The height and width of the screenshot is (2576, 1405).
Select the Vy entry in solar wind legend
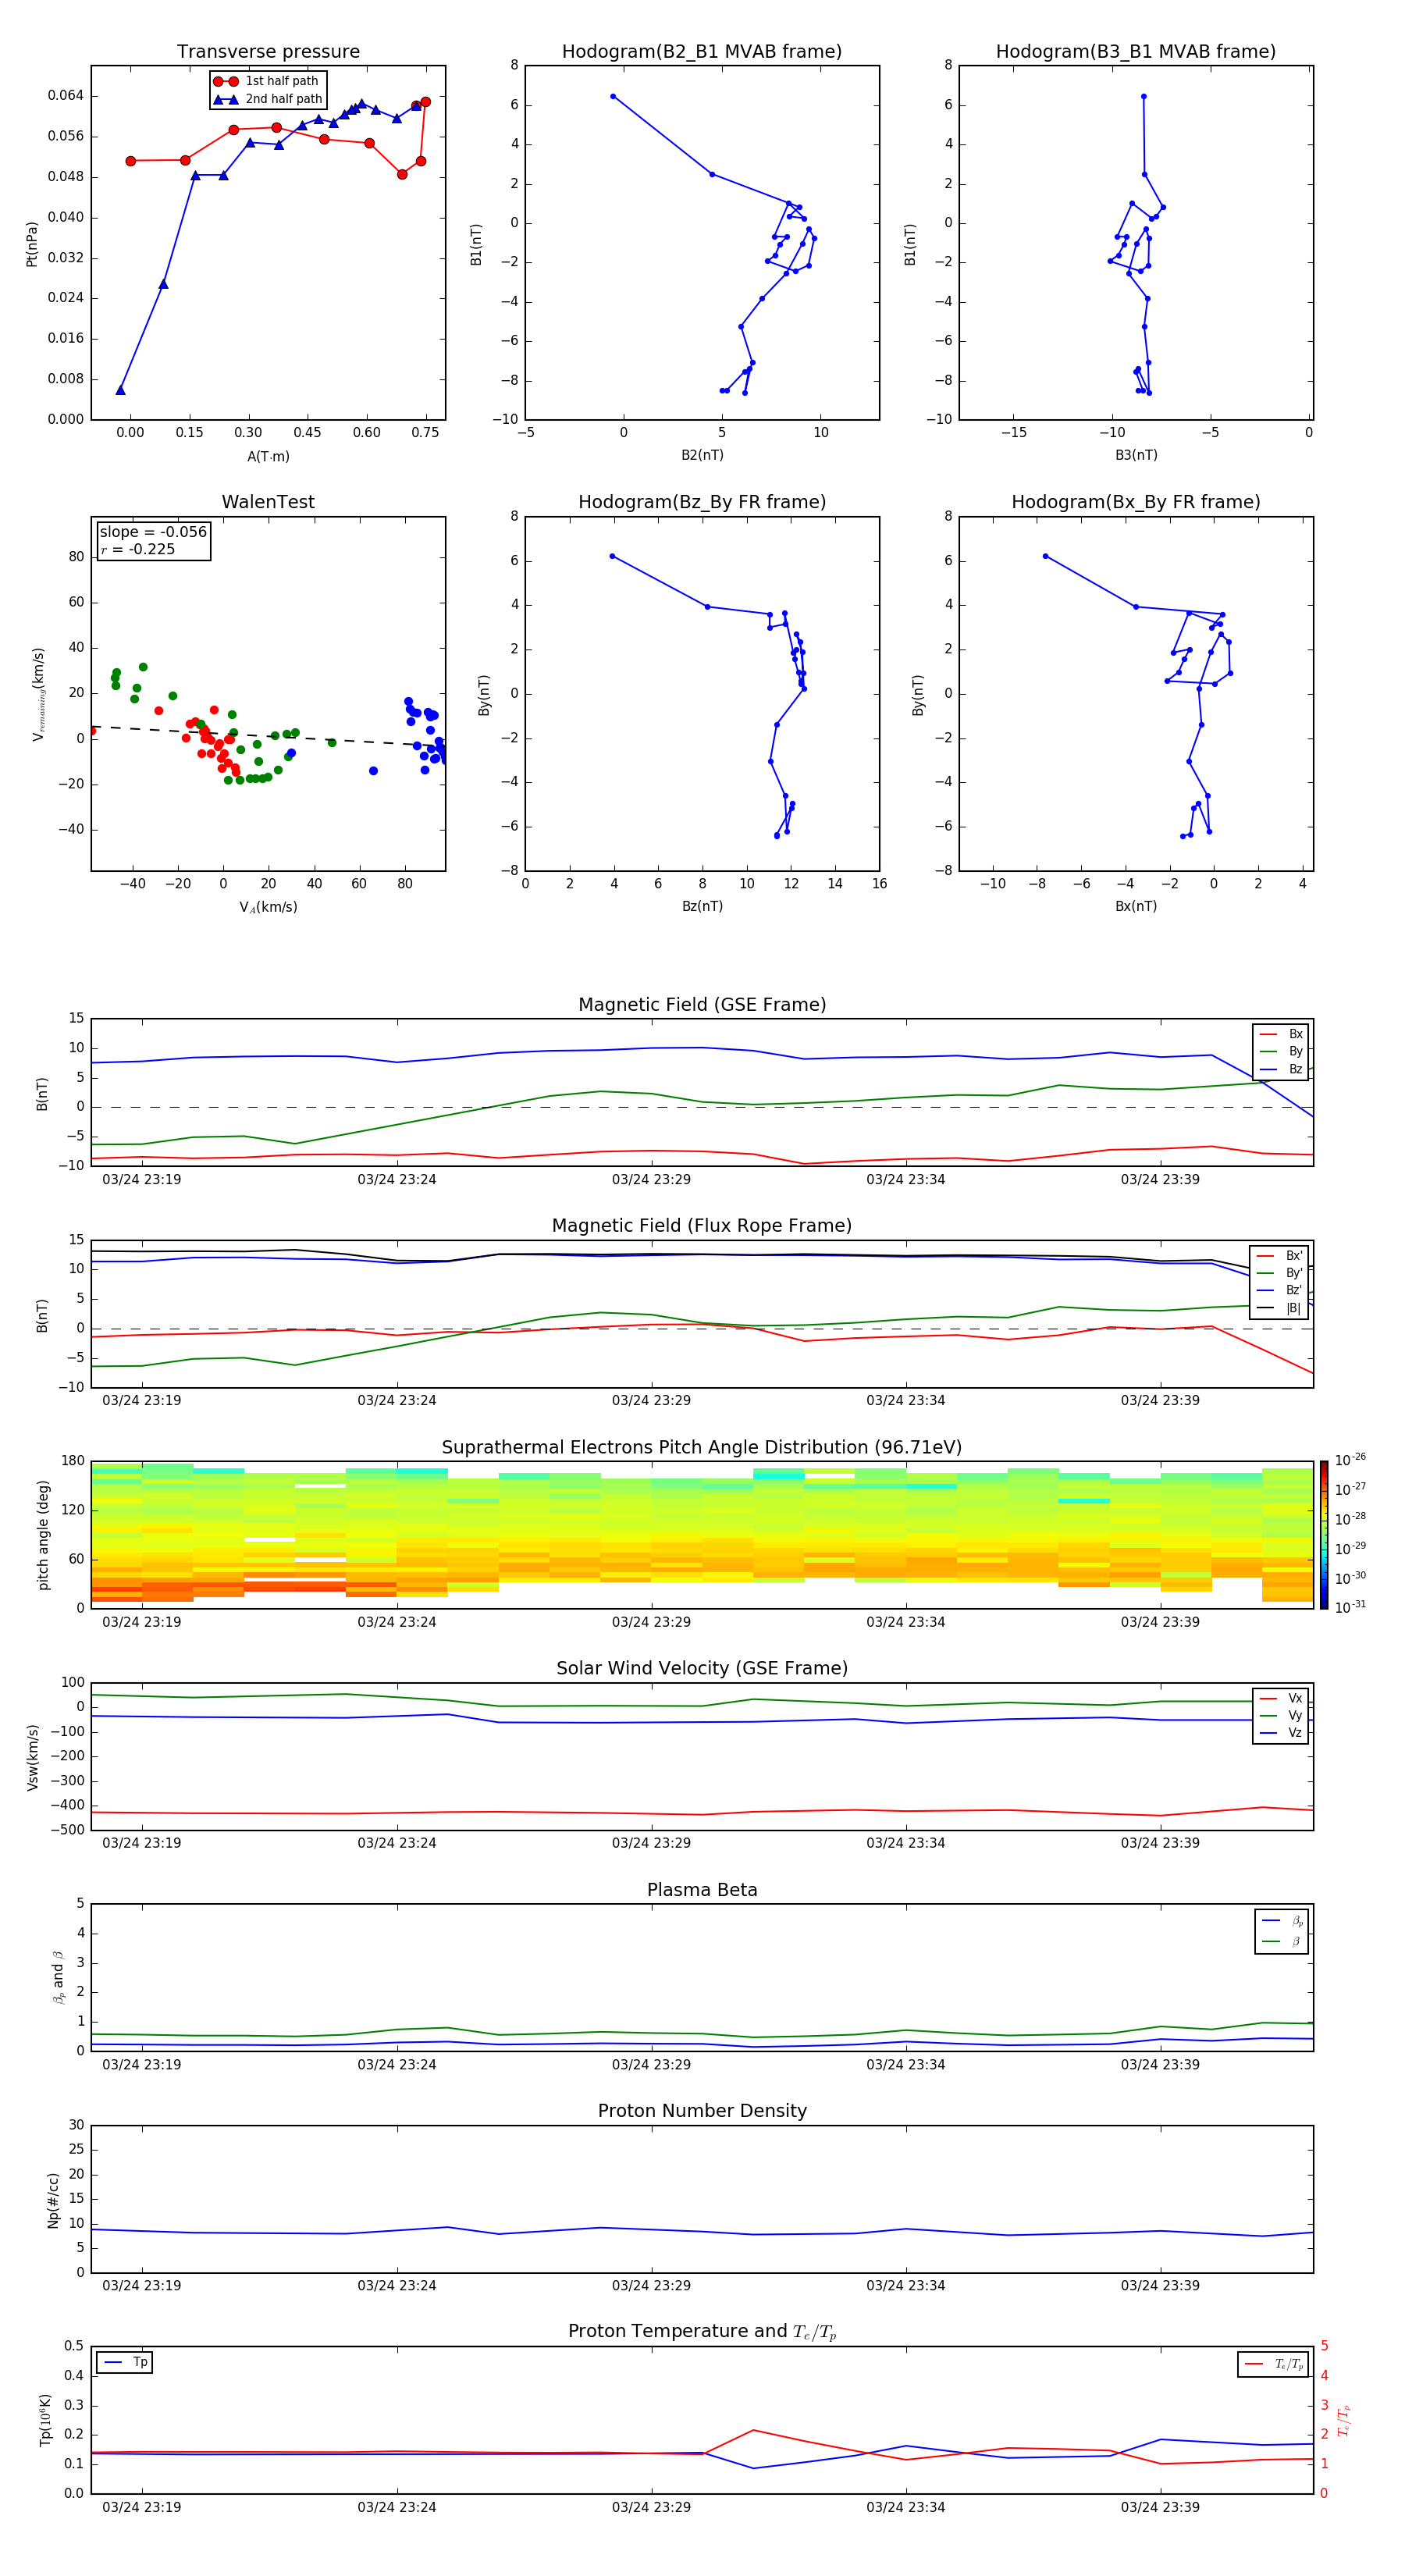1281,1715
